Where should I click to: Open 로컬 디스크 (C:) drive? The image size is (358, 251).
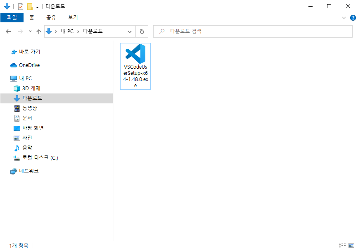tap(40, 158)
